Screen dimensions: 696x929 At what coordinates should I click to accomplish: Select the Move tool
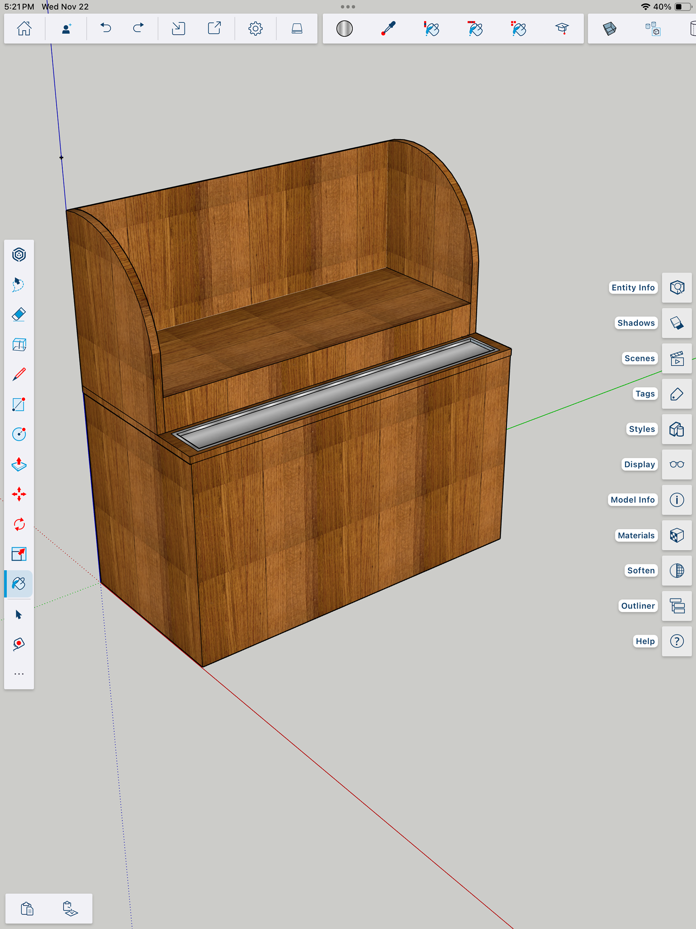click(19, 494)
